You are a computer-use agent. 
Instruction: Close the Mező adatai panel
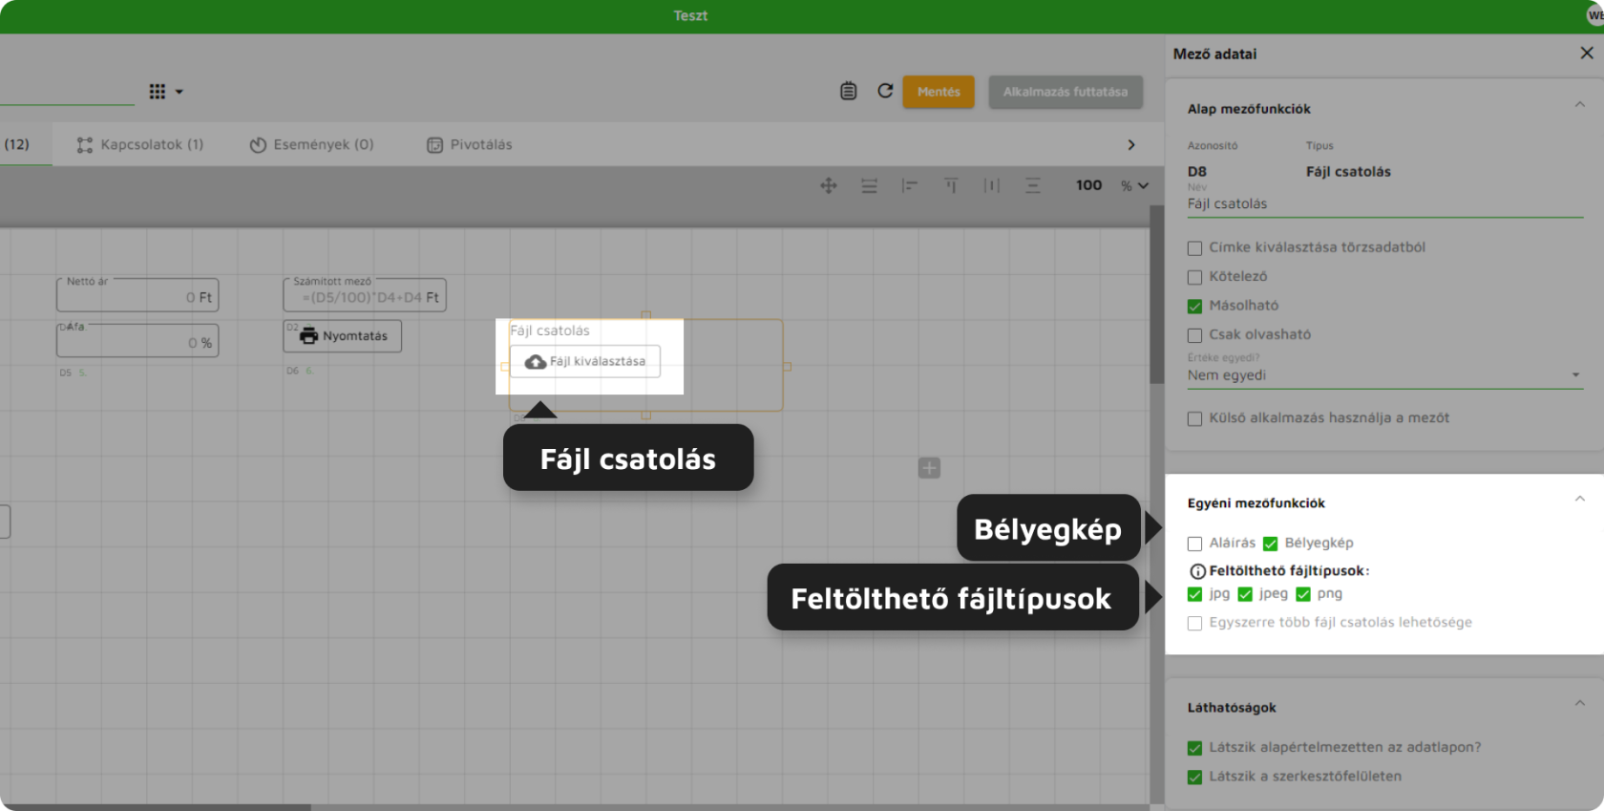tap(1587, 53)
